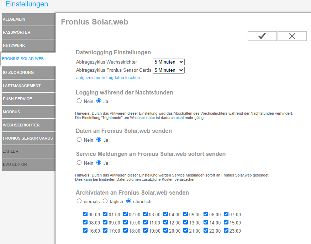
Task: Open the Allgemein settings tab
Action: [x=28, y=19]
